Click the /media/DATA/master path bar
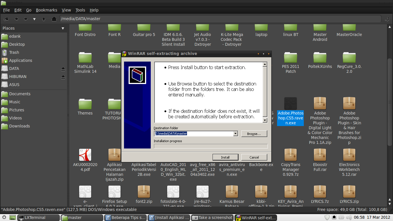 pyautogui.click(x=220, y=19)
